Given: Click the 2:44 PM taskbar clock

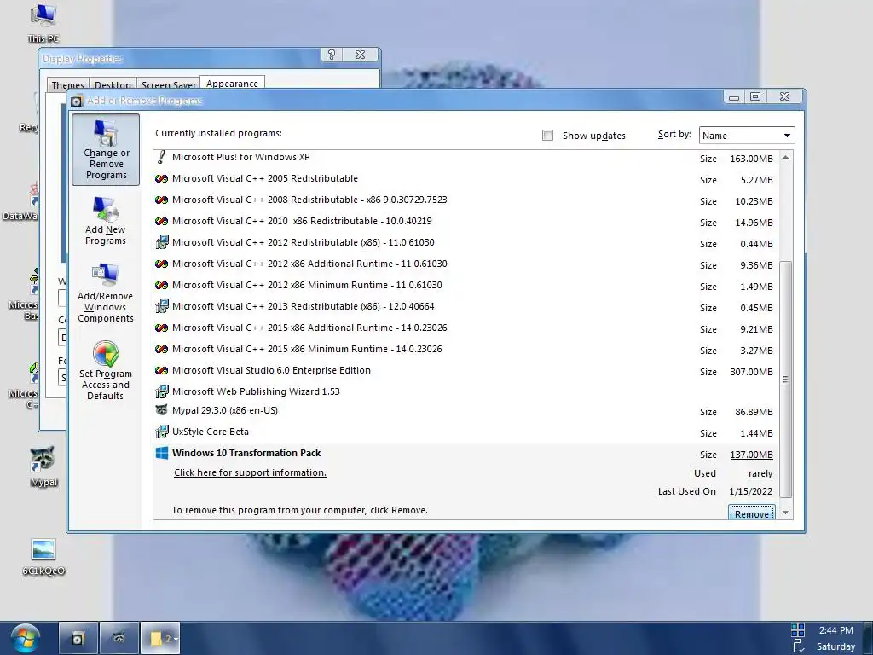Looking at the screenshot, I should (835, 630).
